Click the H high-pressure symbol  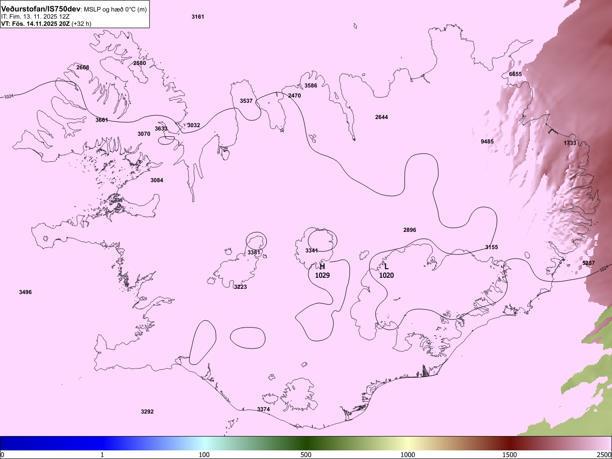(x=322, y=266)
